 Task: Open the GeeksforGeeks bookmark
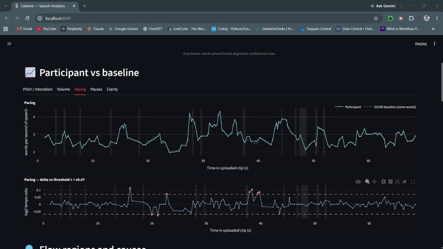click(275, 29)
